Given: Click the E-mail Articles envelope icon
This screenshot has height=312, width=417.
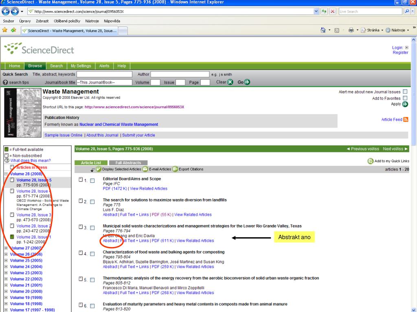Looking at the screenshot, I should [145, 169].
